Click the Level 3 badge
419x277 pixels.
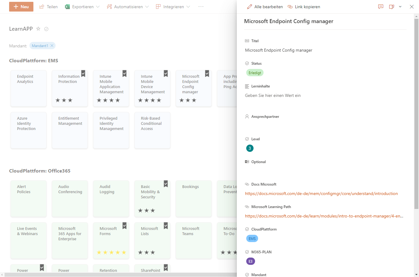coord(250,148)
